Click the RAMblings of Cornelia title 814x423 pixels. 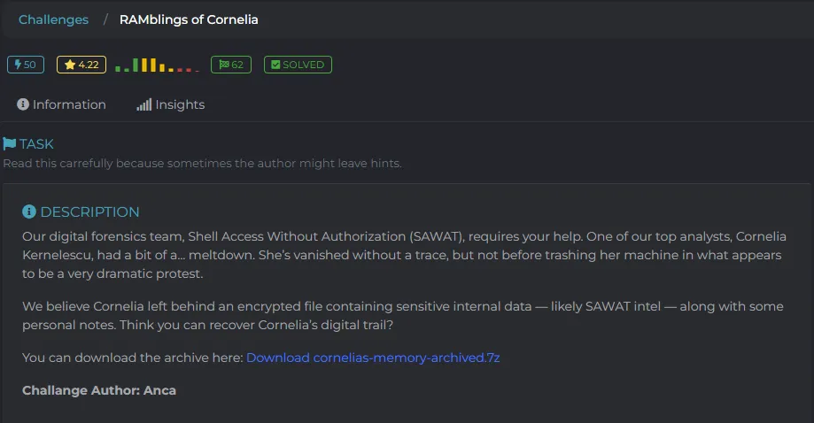click(189, 19)
